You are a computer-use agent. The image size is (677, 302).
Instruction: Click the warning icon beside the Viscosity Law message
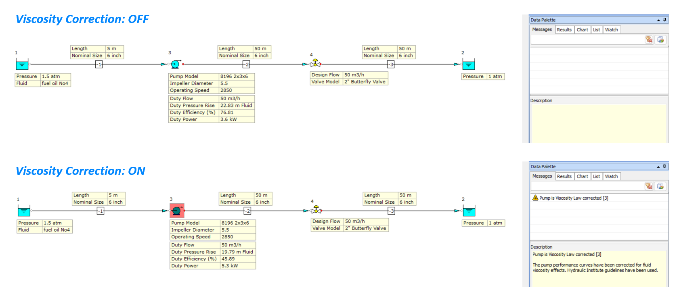click(535, 198)
